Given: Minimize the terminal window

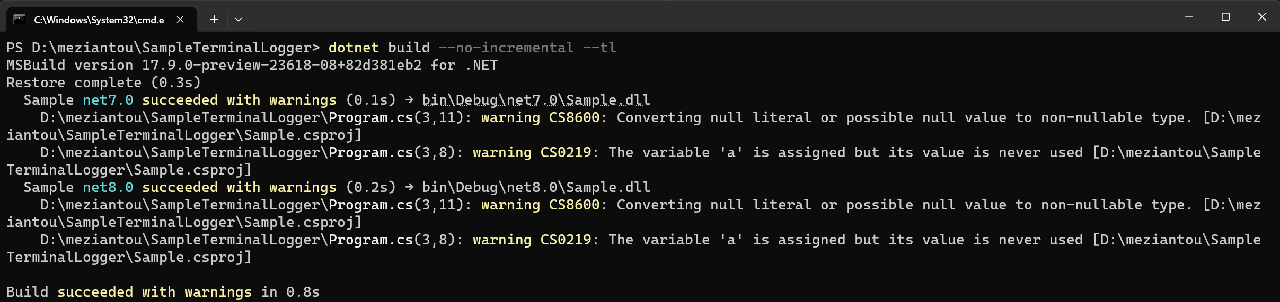Looking at the screenshot, I should [x=1189, y=17].
